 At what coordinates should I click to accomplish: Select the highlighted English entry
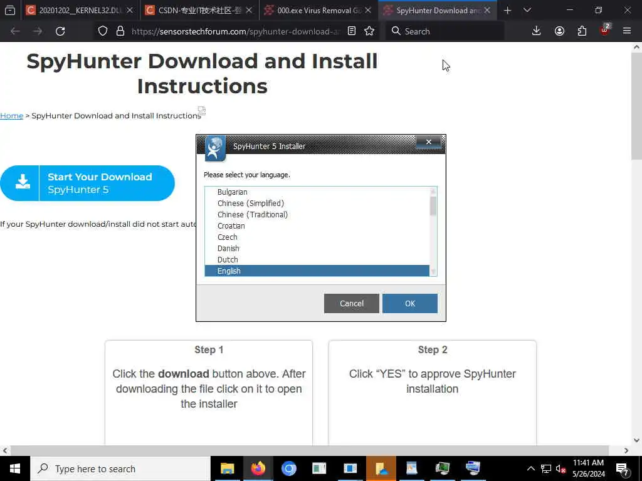317,271
